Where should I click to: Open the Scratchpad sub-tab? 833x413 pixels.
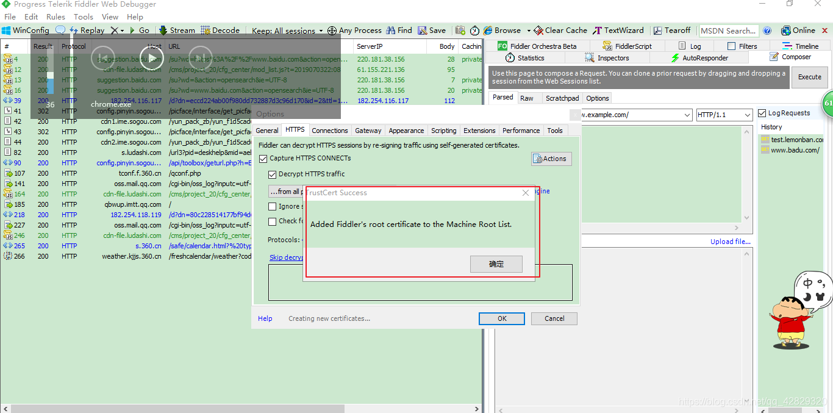coord(562,98)
